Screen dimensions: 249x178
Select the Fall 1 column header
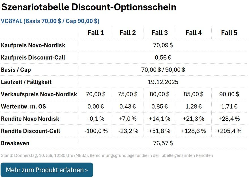tap(96, 33)
